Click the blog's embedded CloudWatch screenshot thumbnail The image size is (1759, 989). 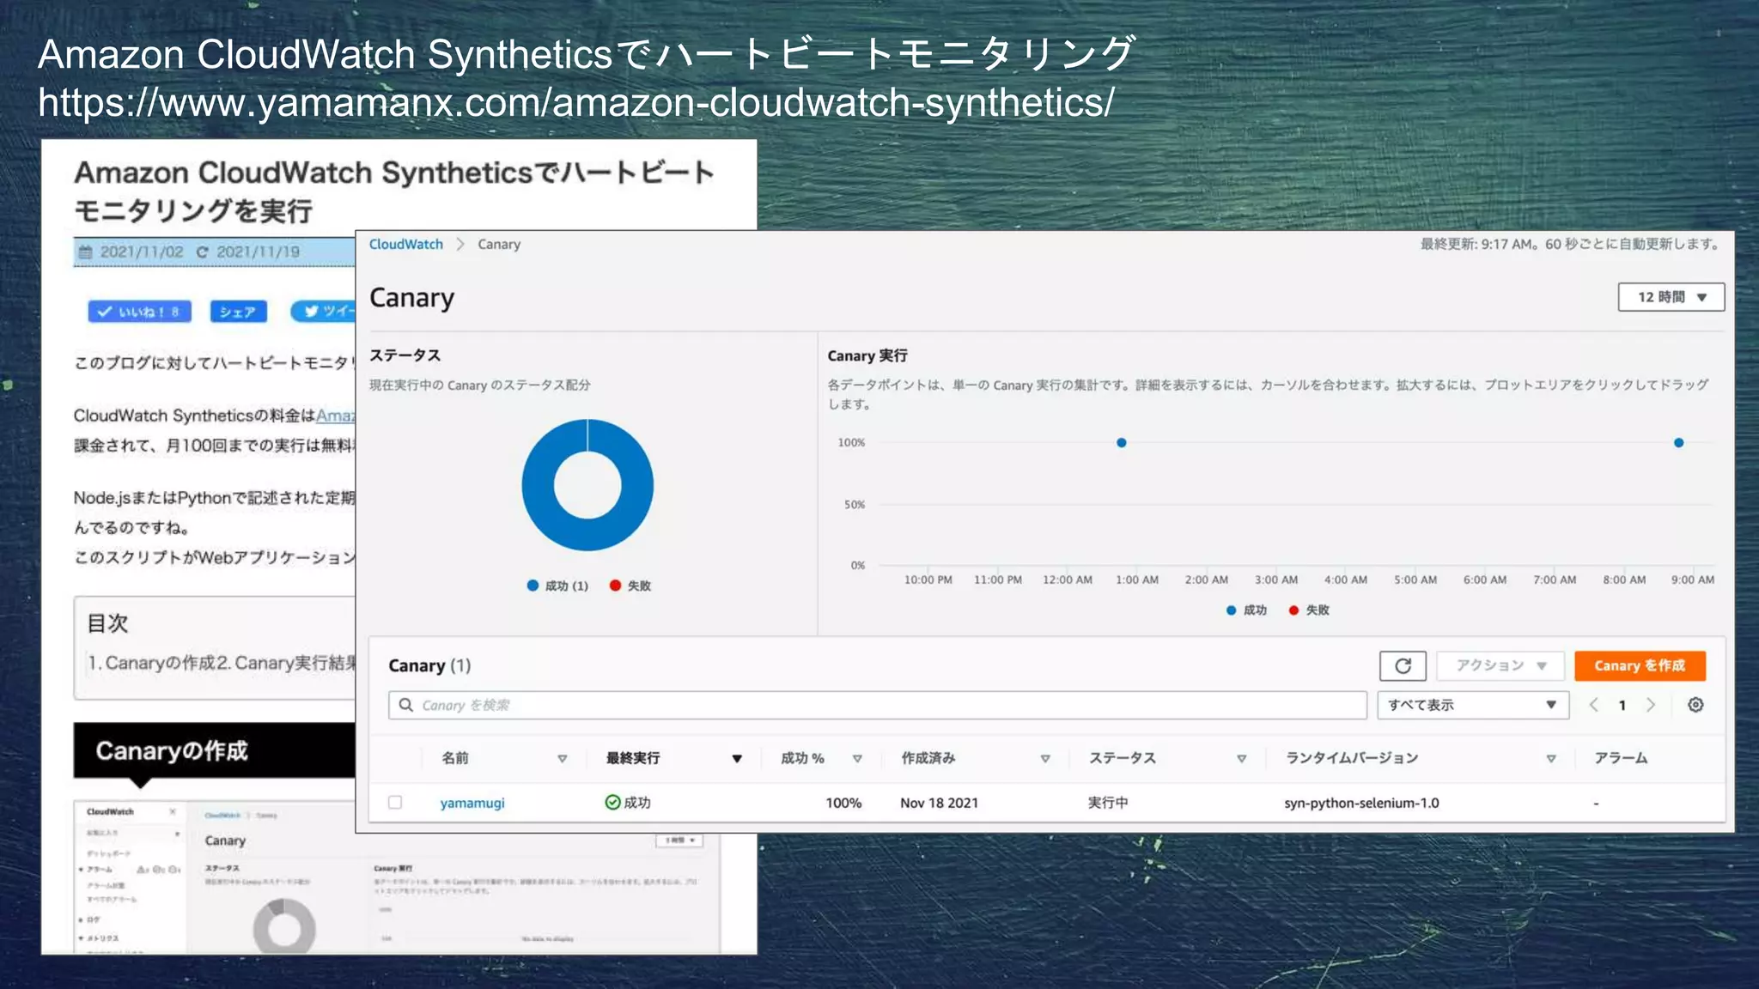click(x=398, y=877)
